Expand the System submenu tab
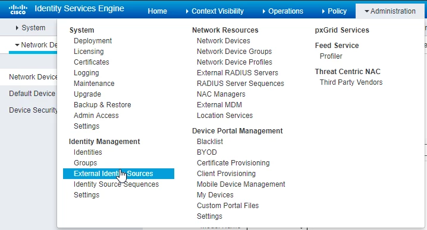Viewport: 427px width, 230px height. 30,28
